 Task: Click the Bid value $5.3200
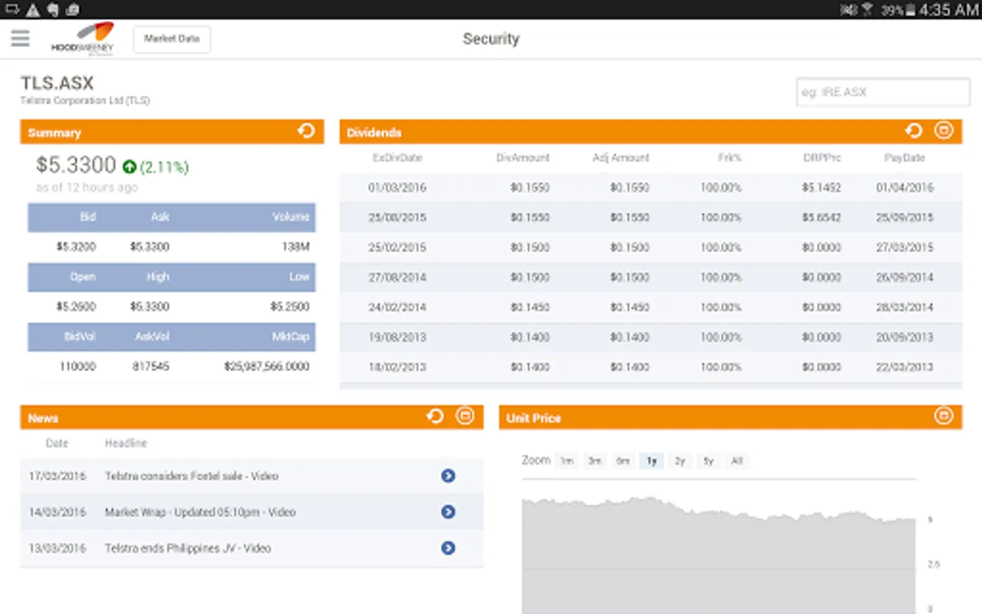(x=76, y=247)
